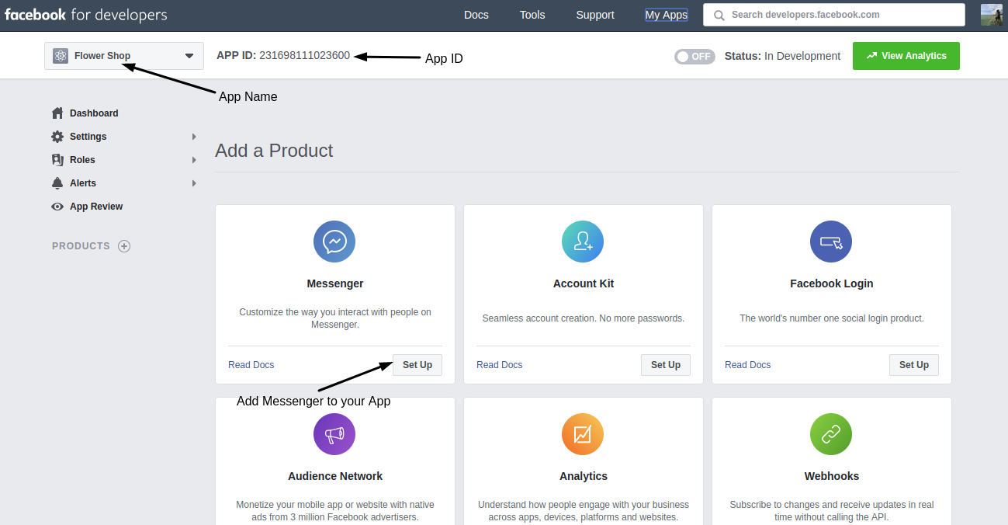Click the Messenger product icon
The image size is (1008, 525).
pyautogui.click(x=334, y=242)
